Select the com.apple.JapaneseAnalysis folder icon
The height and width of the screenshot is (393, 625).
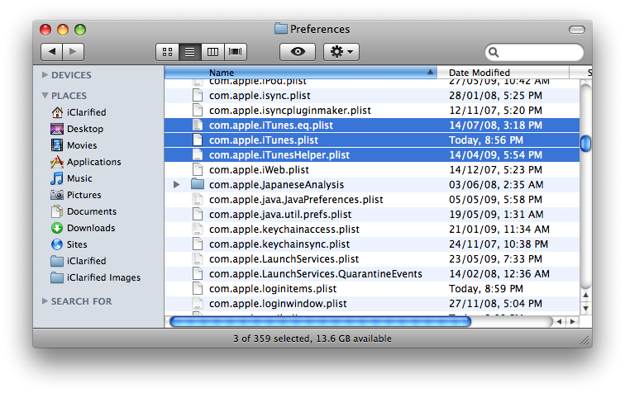tap(198, 184)
